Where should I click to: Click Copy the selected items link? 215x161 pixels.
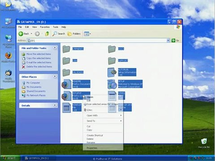(39, 58)
